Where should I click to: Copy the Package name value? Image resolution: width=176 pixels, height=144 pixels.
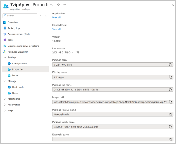click(170, 65)
